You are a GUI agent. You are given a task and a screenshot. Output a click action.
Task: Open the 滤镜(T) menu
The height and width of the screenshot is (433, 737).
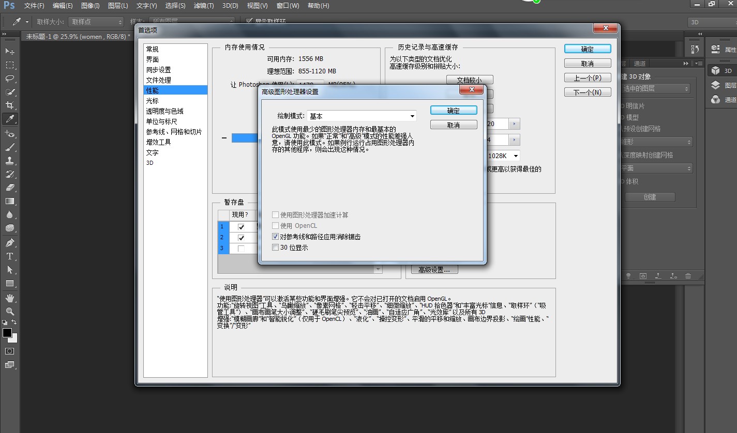tap(203, 6)
